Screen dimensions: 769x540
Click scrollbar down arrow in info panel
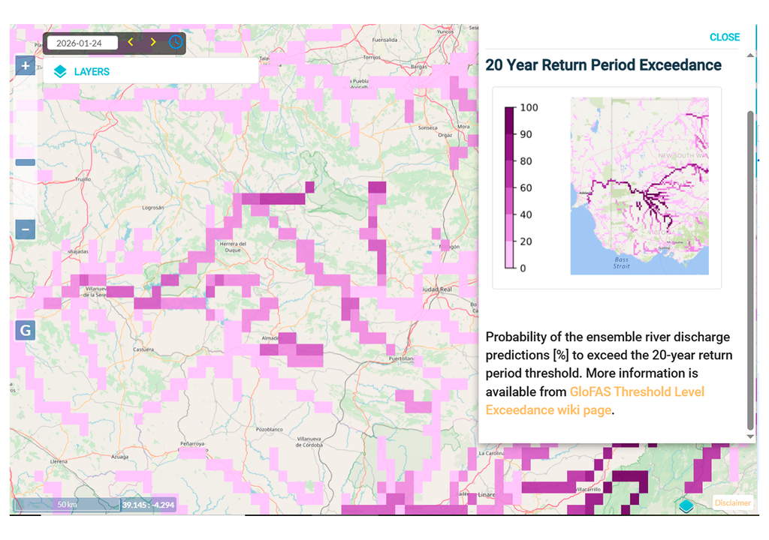[749, 436]
